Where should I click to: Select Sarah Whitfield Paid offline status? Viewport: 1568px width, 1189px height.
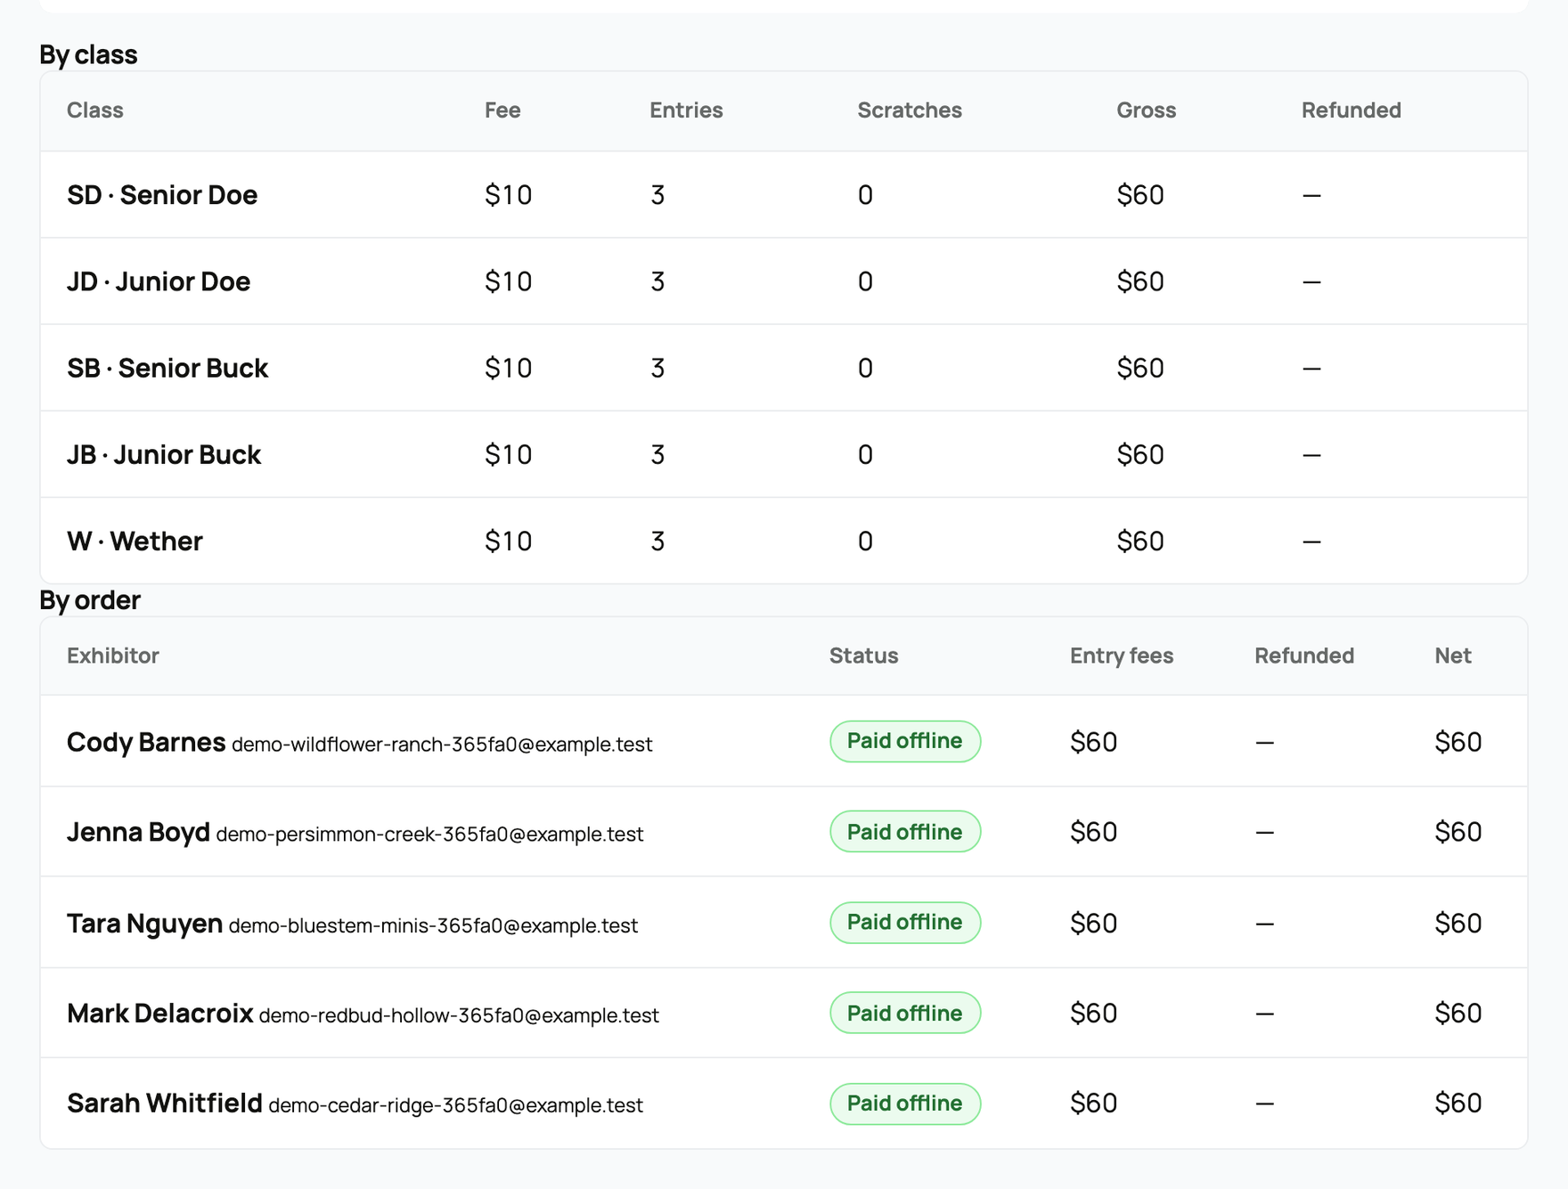coord(904,1103)
